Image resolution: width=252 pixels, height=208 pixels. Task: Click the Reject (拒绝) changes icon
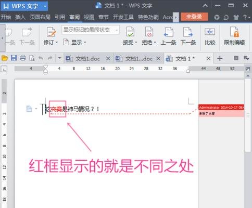(x=149, y=32)
